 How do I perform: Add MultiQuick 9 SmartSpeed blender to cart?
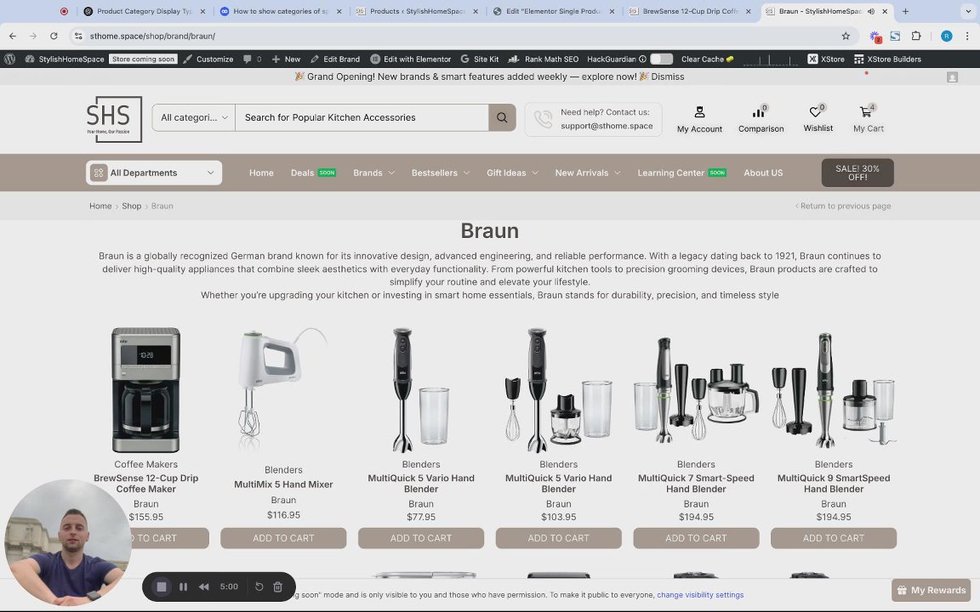pos(833,538)
